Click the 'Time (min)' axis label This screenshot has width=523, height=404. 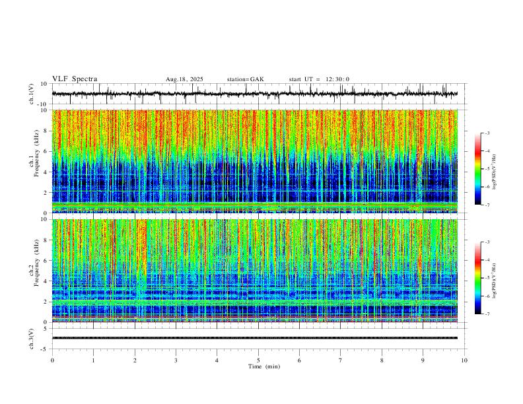(x=264, y=366)
